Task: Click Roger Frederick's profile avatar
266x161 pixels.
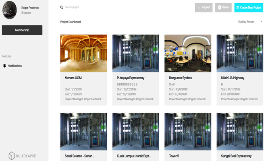Action: [x=10, y=9]
